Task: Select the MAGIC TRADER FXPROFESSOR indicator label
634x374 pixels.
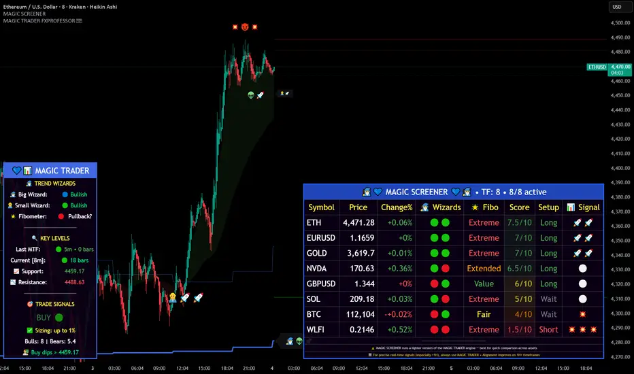Action: point(39,20)
